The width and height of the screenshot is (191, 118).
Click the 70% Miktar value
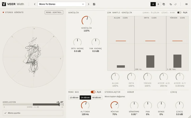click(115, 114)
